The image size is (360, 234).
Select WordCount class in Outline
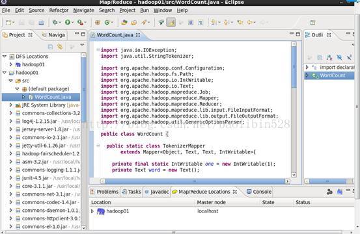tap(329, 75)
